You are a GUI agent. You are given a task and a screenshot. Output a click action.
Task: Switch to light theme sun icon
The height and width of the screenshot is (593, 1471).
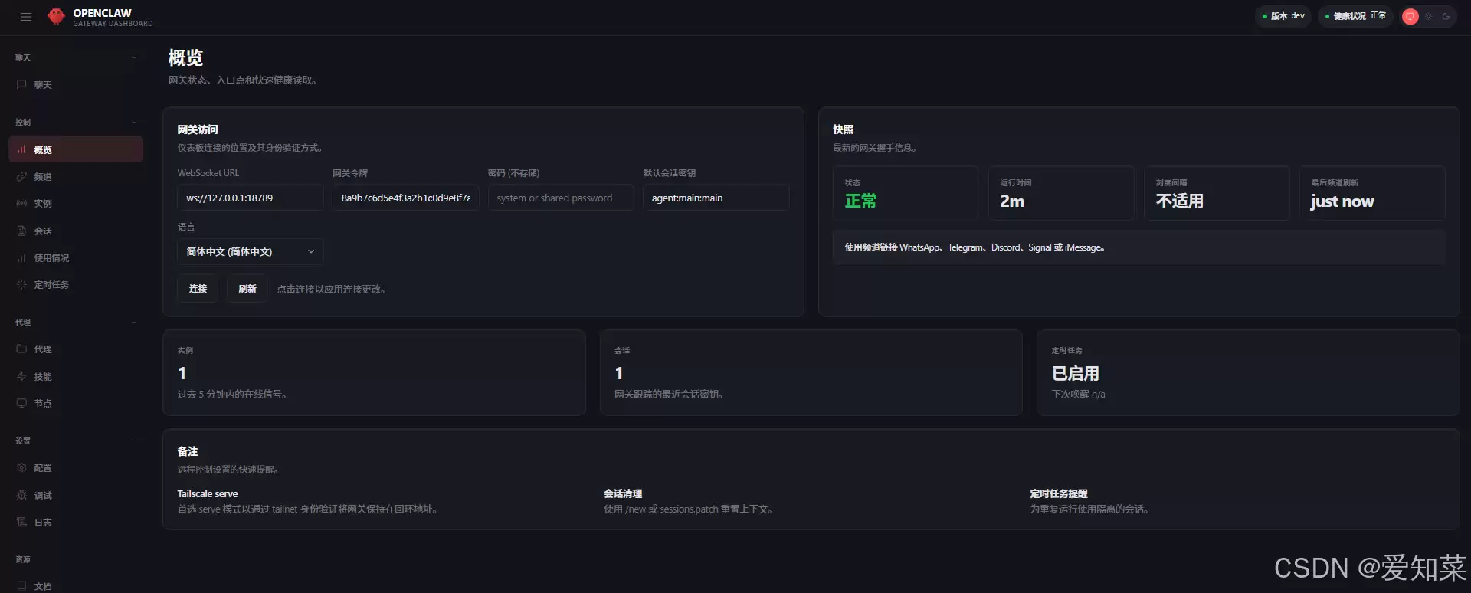pos(1428,16)
